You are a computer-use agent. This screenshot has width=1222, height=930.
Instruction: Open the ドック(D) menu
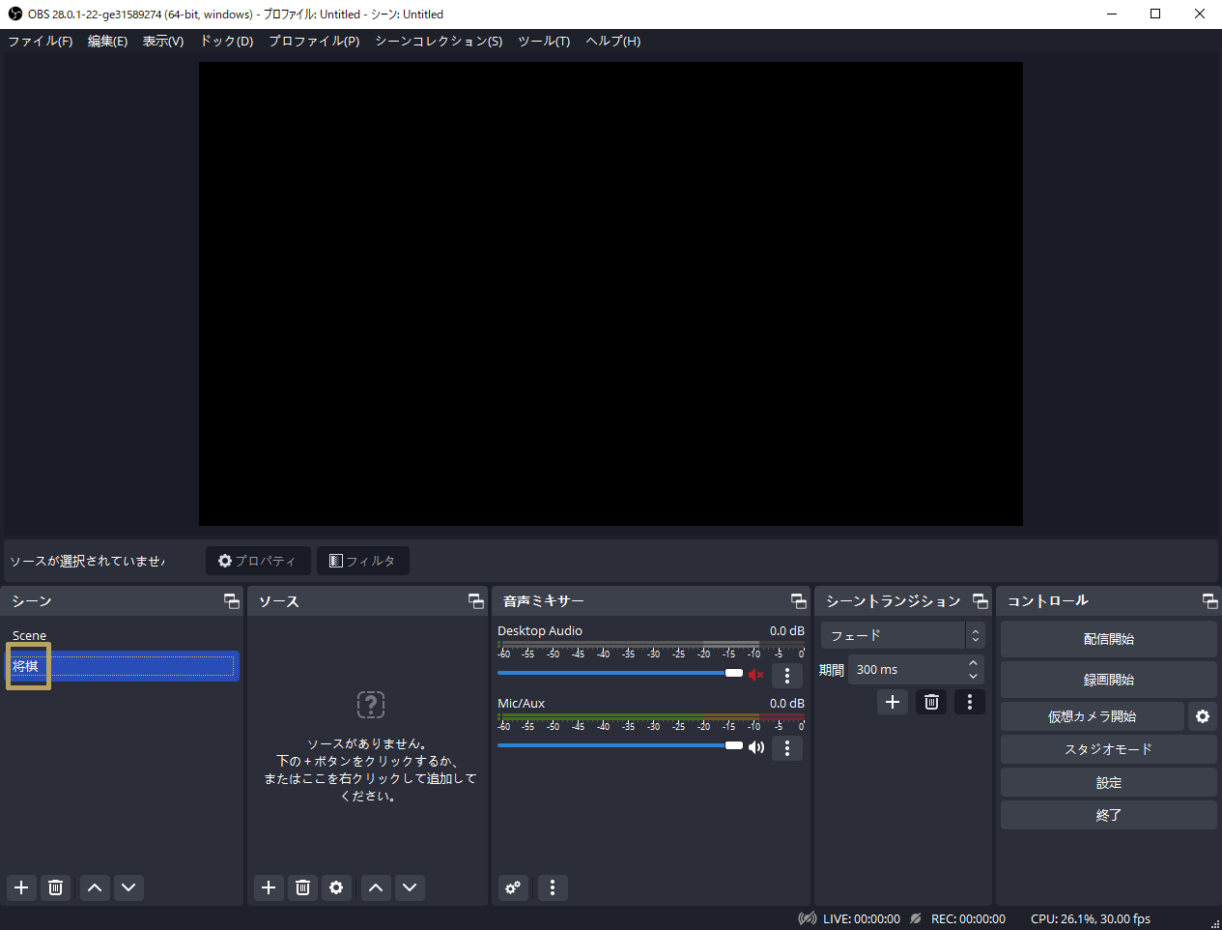click(x=227, y=41)
